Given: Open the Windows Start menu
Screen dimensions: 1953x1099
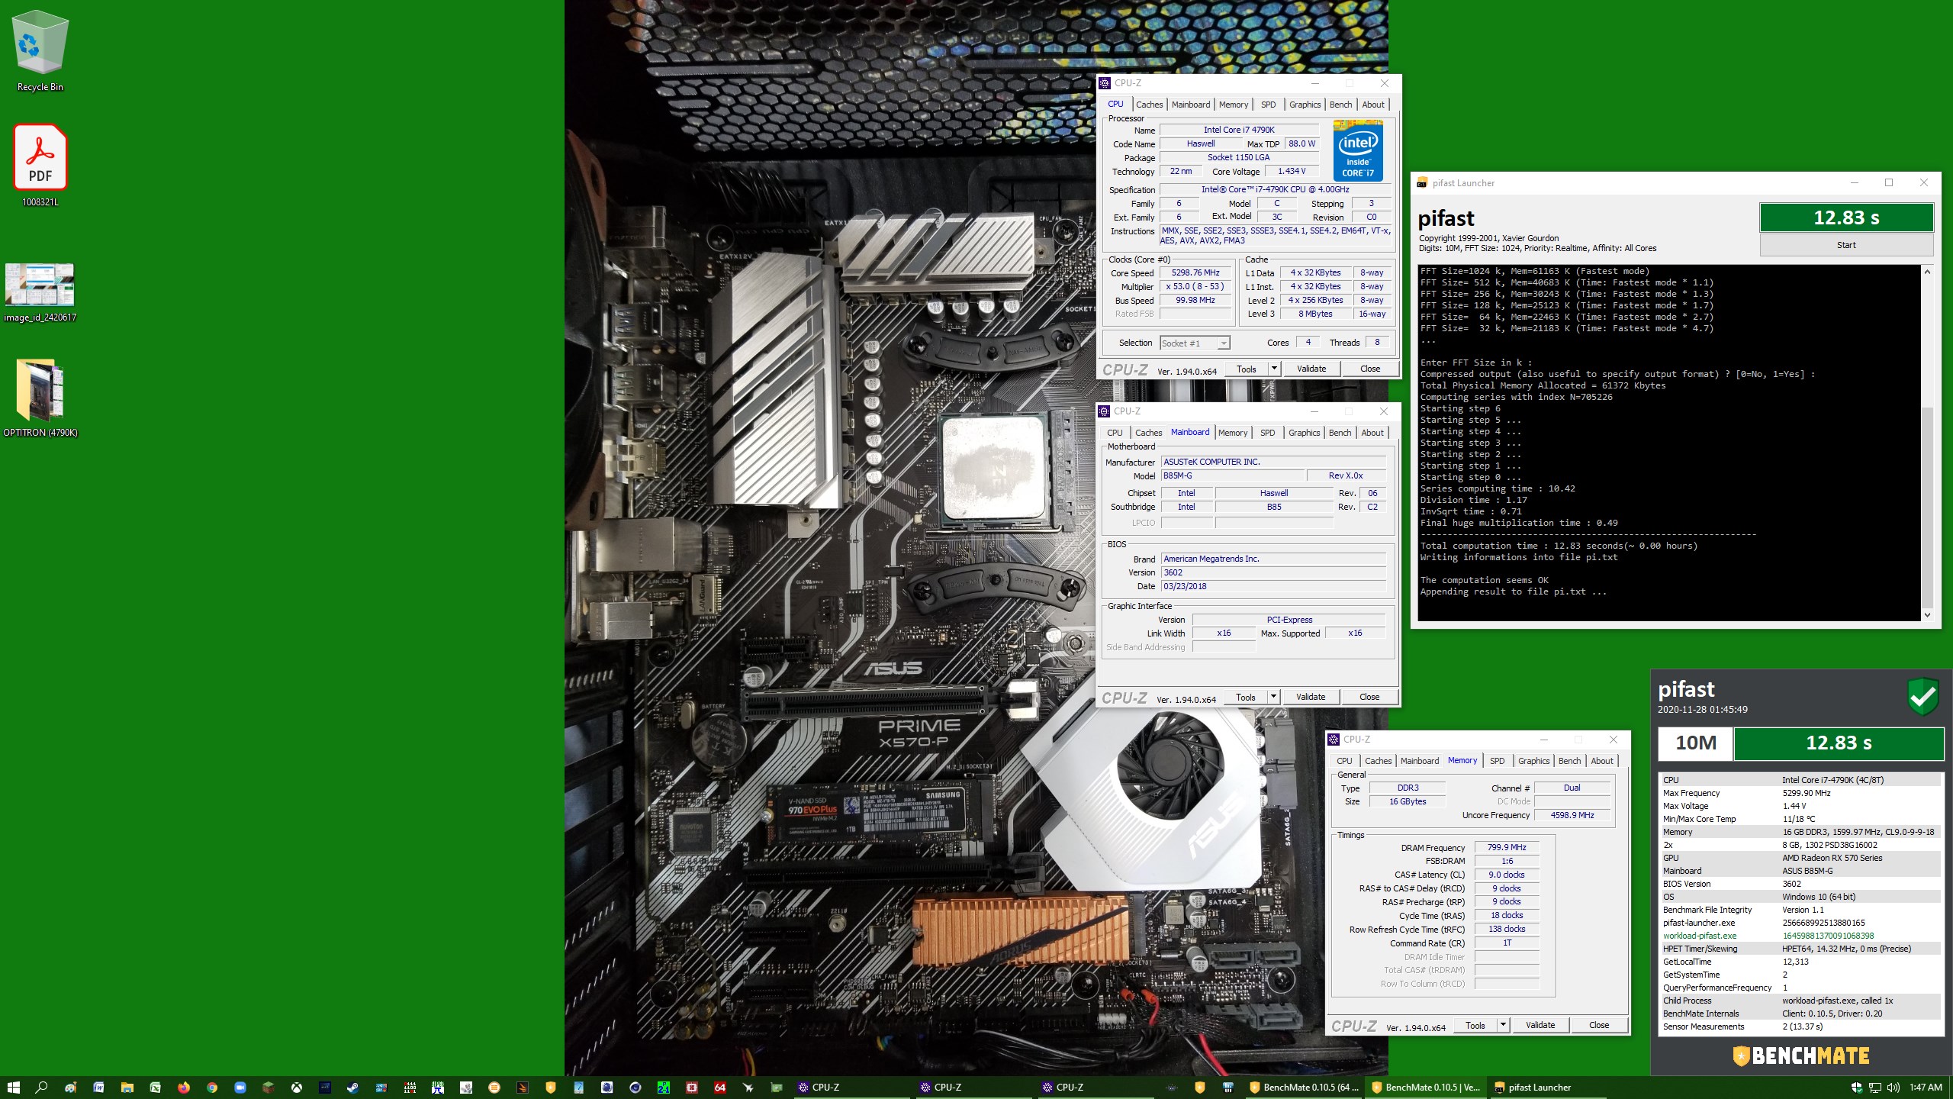Looking at the screenshot, I should (13, 1087).
